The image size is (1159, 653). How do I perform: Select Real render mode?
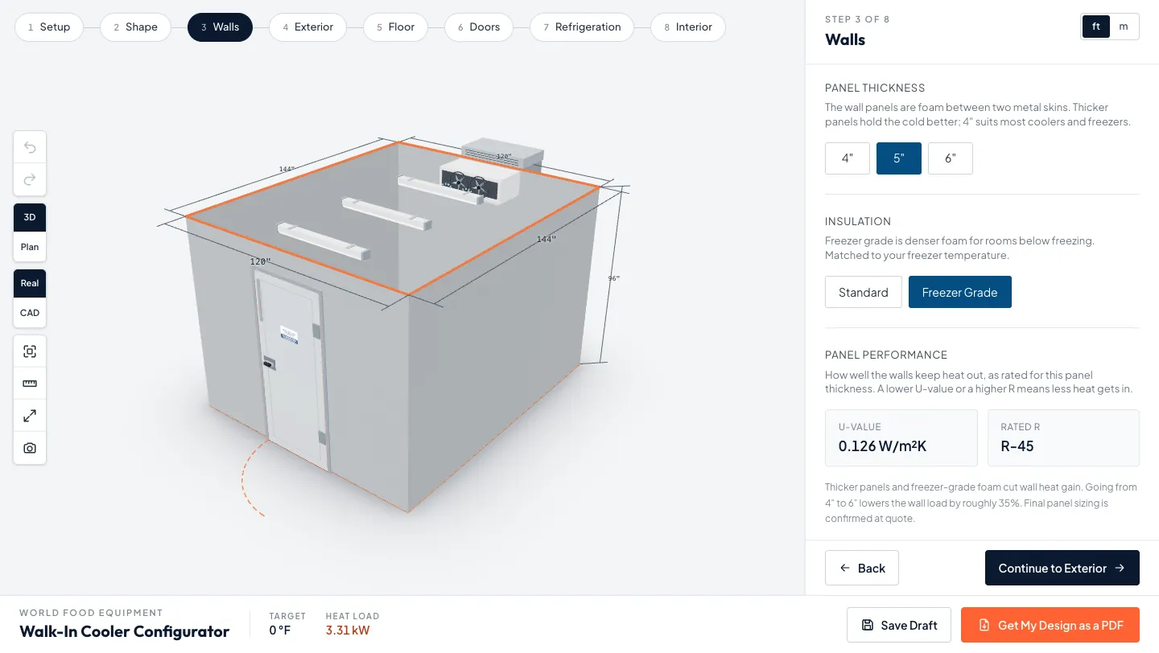(x=30, y=283)
